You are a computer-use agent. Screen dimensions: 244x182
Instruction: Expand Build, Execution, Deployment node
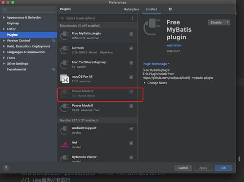pyautogui.click(x=4, y=46)
